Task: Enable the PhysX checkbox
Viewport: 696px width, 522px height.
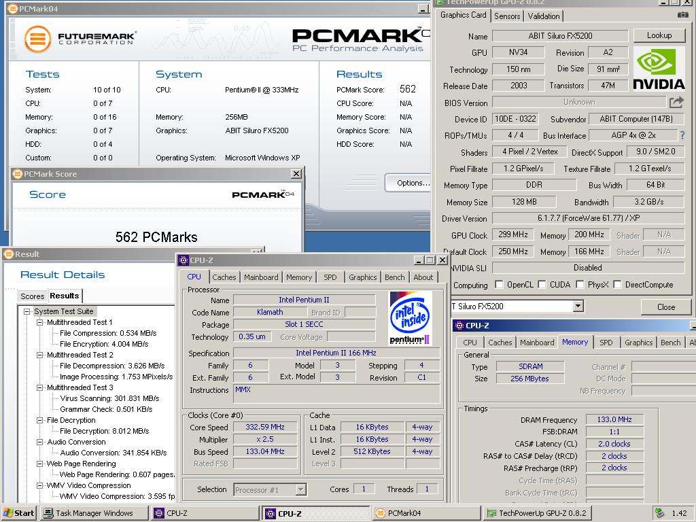Action: [x=580, y=284]
